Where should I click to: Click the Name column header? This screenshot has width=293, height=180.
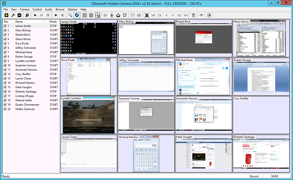19,22
